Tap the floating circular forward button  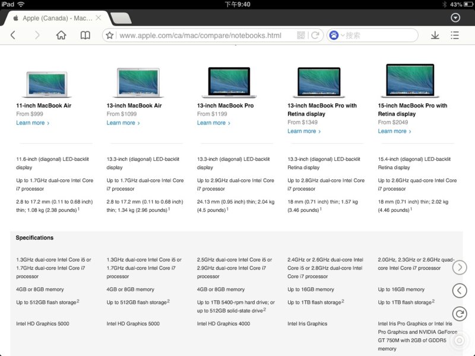click(459, 268)
